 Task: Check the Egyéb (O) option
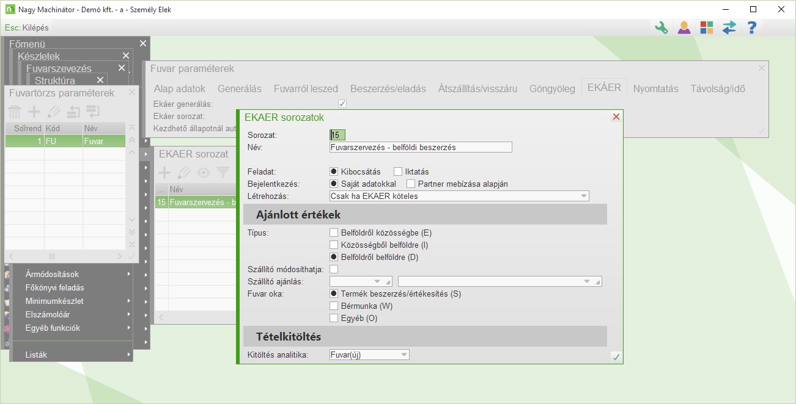(334, 318)
